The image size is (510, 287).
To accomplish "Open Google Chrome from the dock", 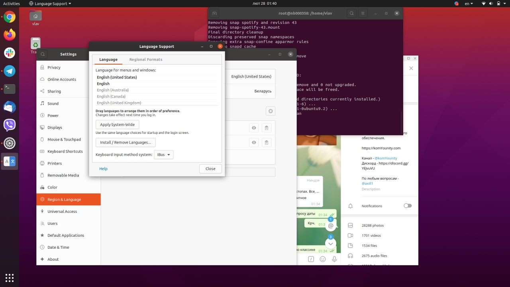I will pyautogui.click(x=10, y=17).
